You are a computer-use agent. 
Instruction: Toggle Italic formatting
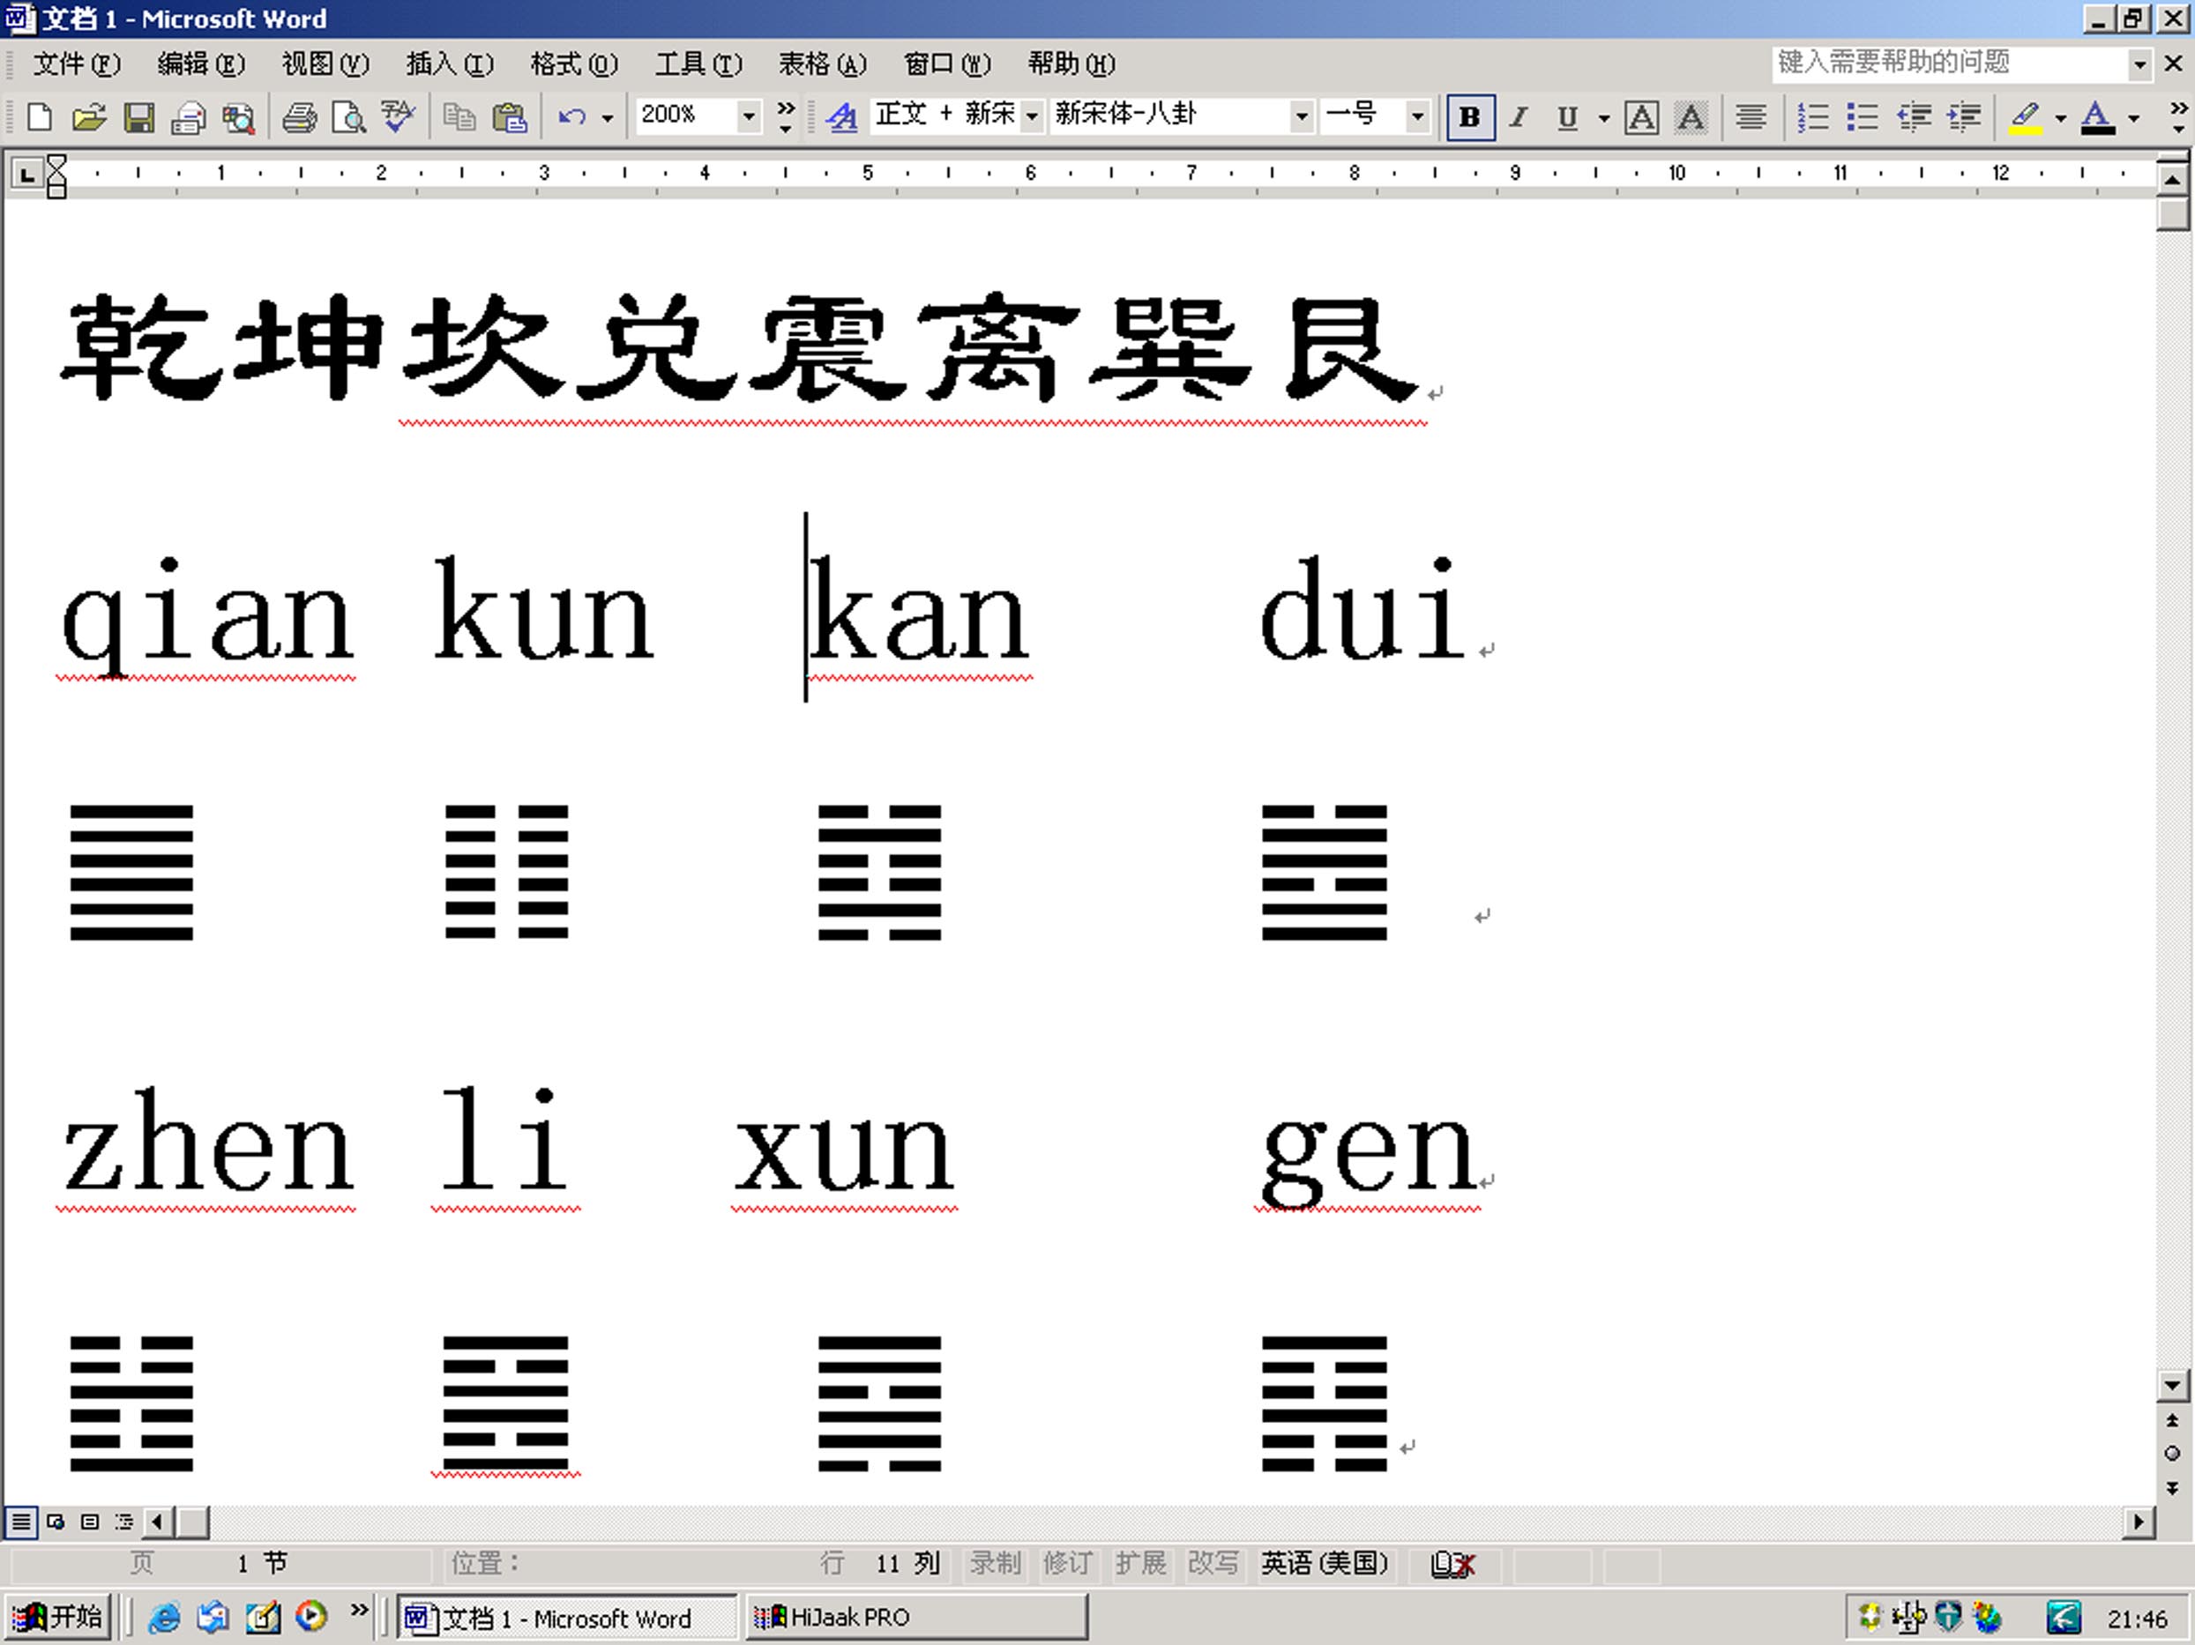1519,118
